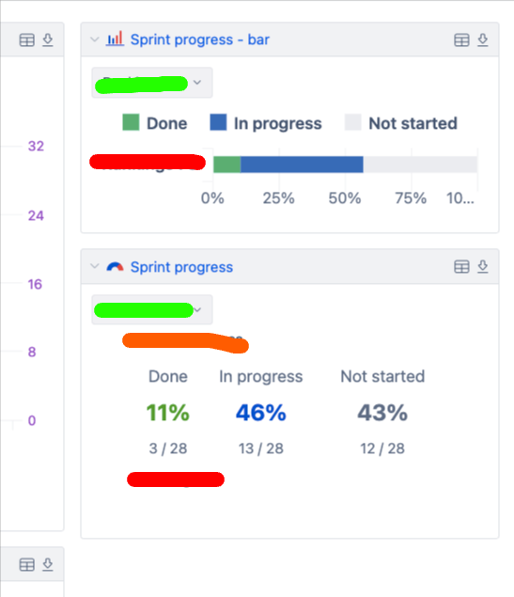514x597 pixels.
Task: Open table view for Sprint progress - bar
Action: (461, 40)
